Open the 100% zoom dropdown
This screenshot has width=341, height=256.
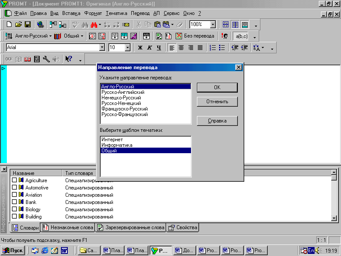(213, 24)
